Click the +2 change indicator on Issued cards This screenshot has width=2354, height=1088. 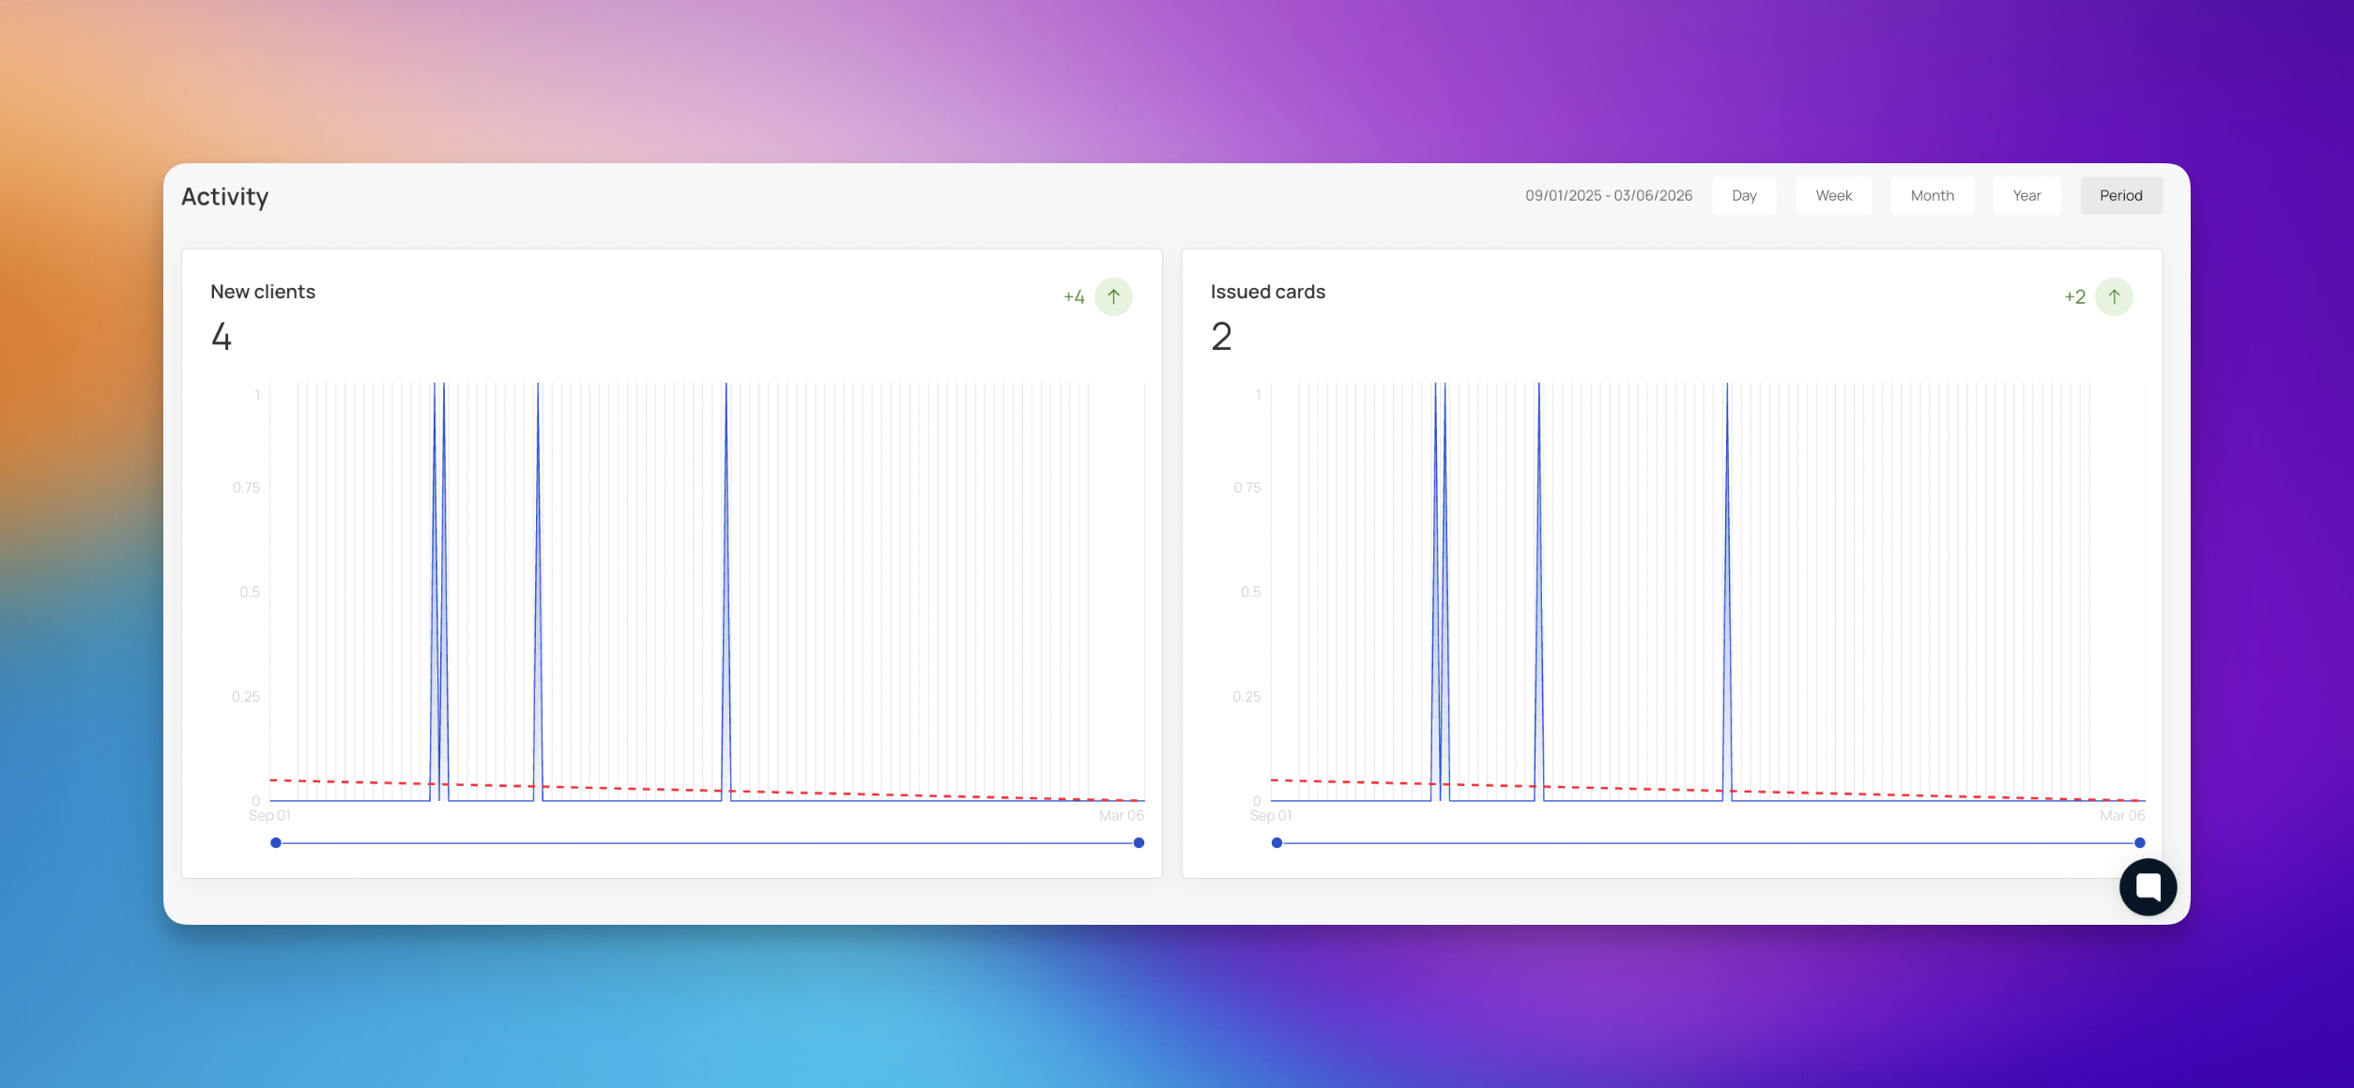point(2074,297)
